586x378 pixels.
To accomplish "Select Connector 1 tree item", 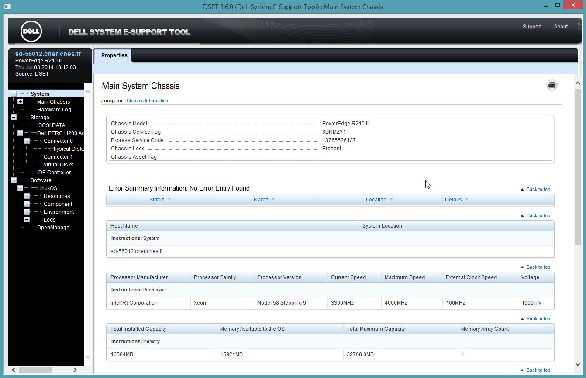I will pyautogui.click(x=58, y=157).
